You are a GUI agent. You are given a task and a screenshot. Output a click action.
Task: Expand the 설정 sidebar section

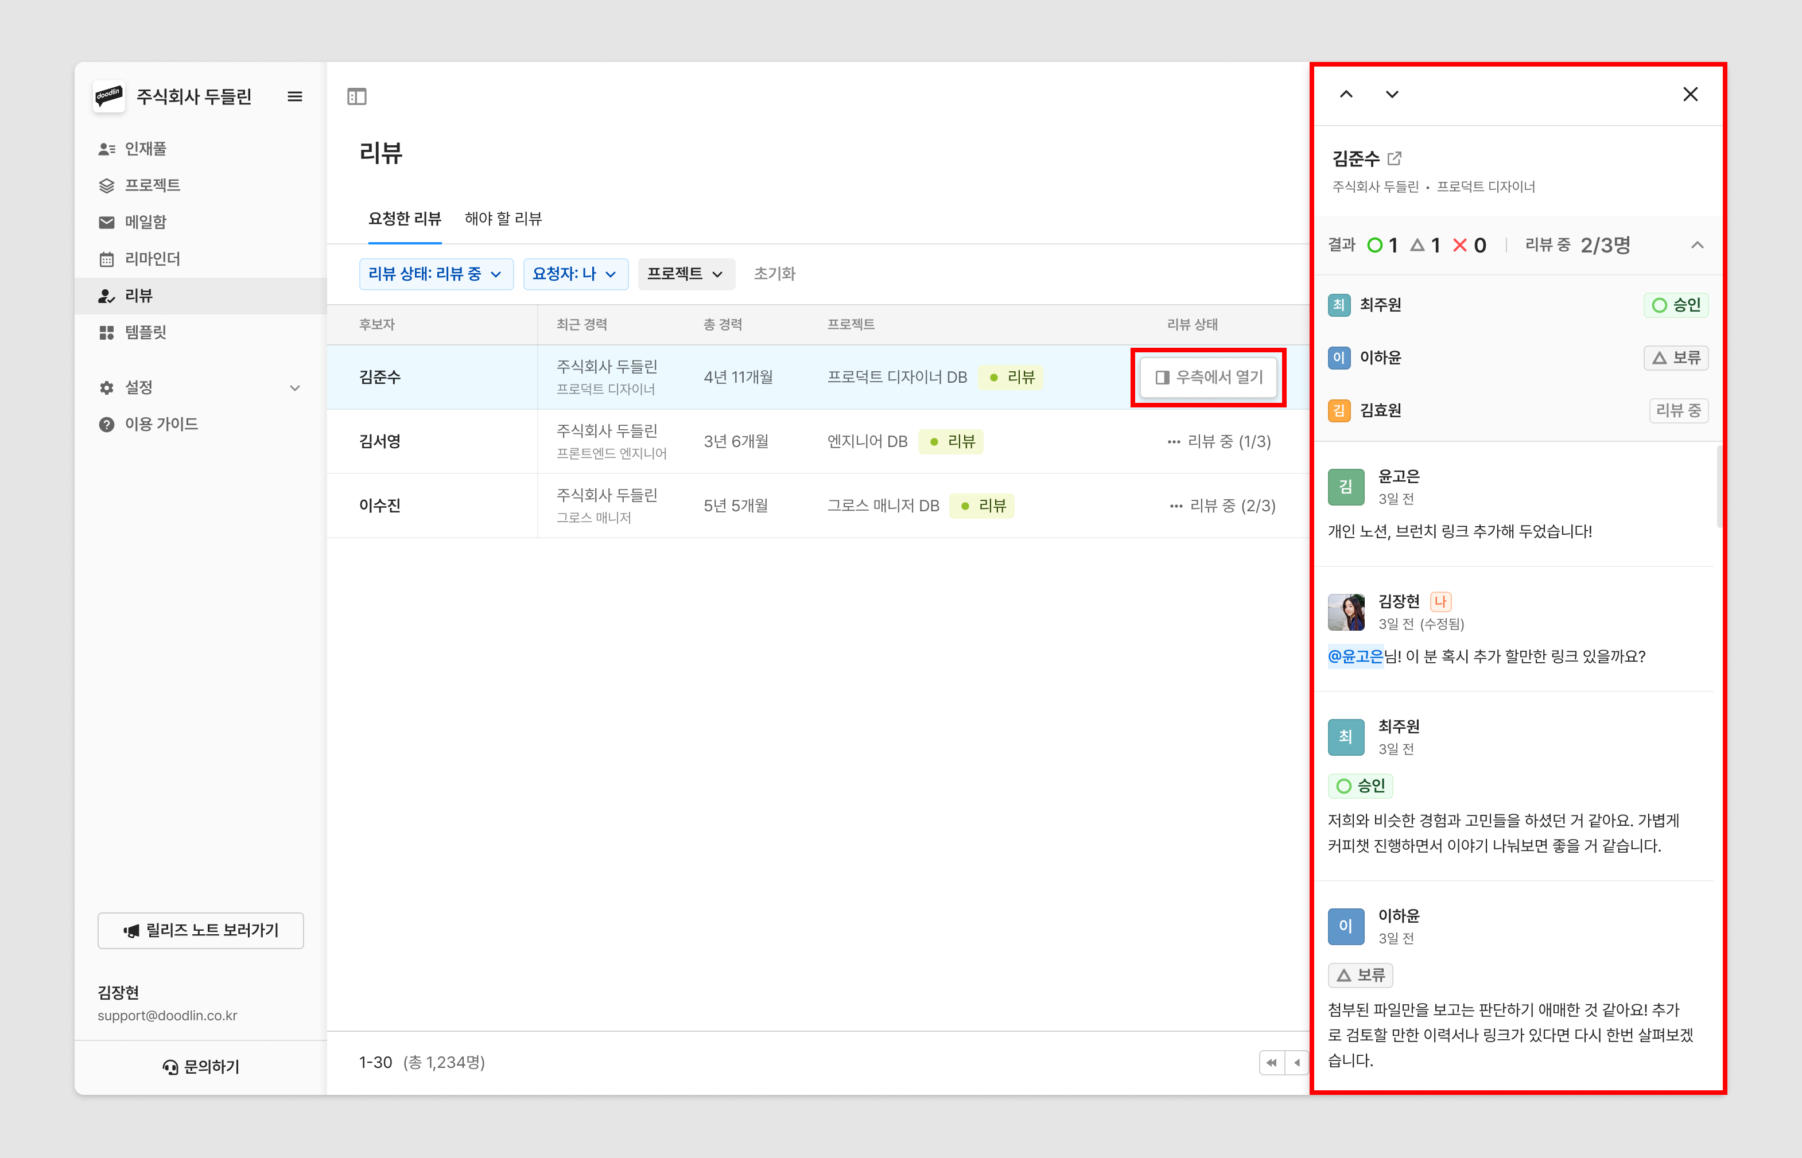(x=295, y=387)
